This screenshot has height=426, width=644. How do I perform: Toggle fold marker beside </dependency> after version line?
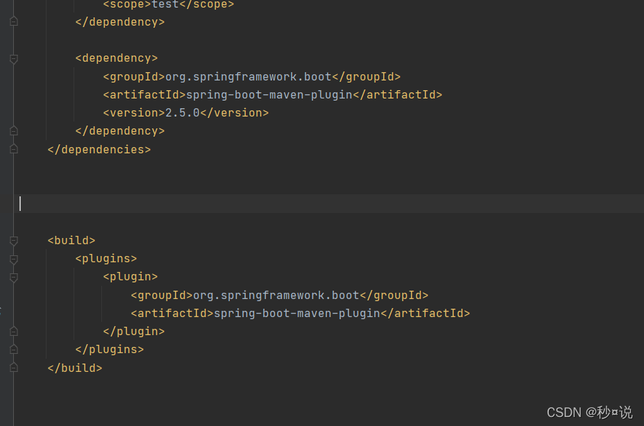click(14, 131)
